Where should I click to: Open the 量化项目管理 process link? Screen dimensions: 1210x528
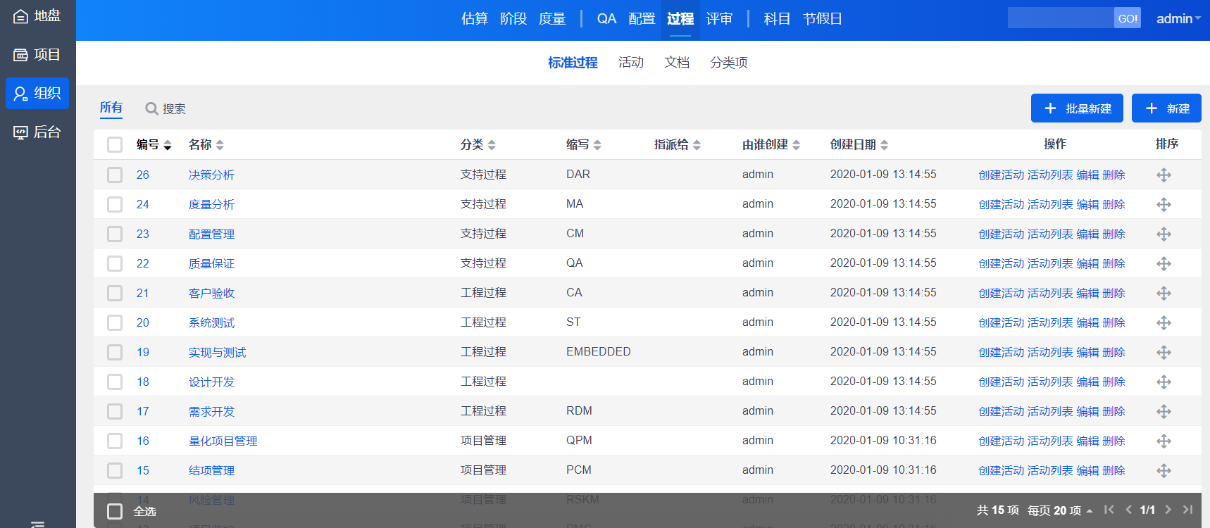(x=223, y=441)
